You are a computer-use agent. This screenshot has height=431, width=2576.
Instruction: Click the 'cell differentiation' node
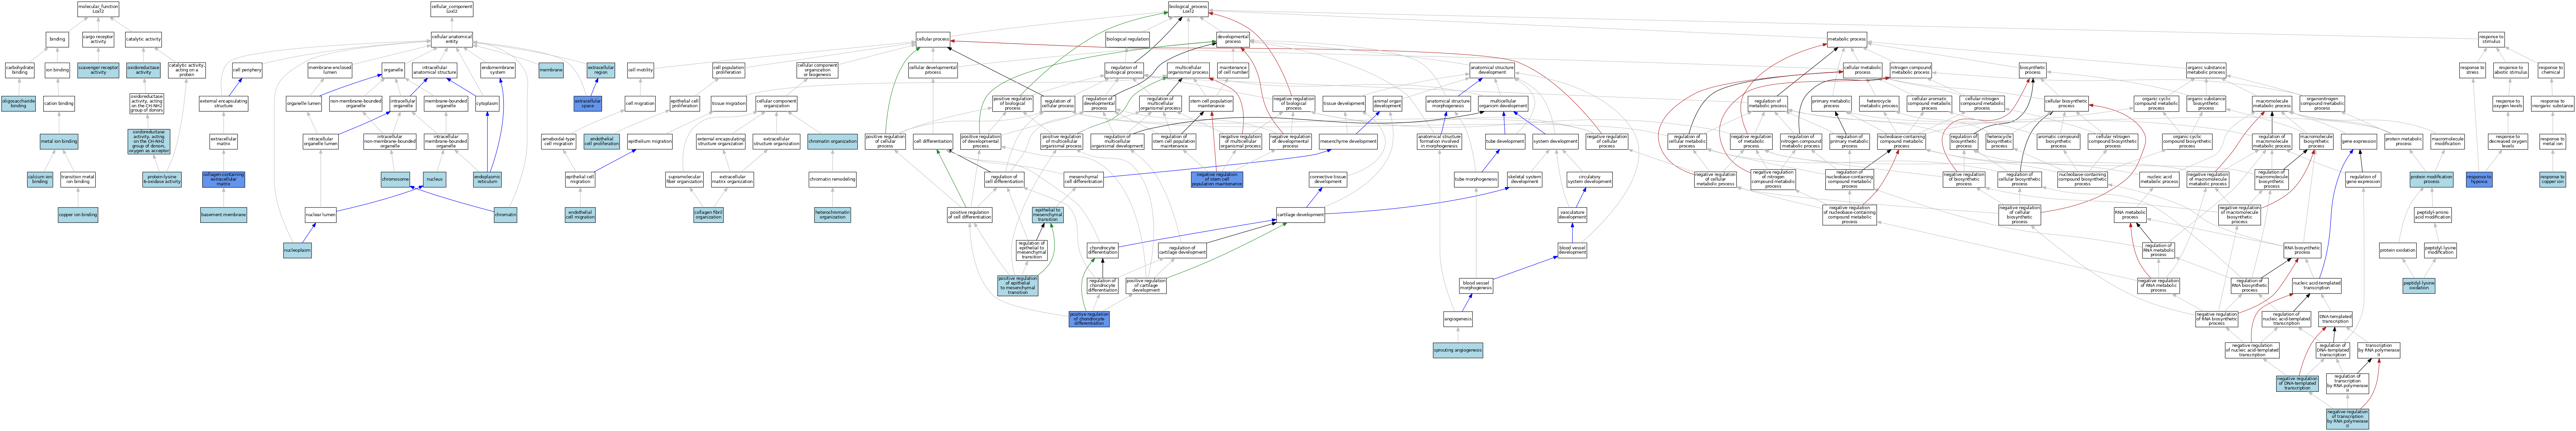[x=932, y=142]
